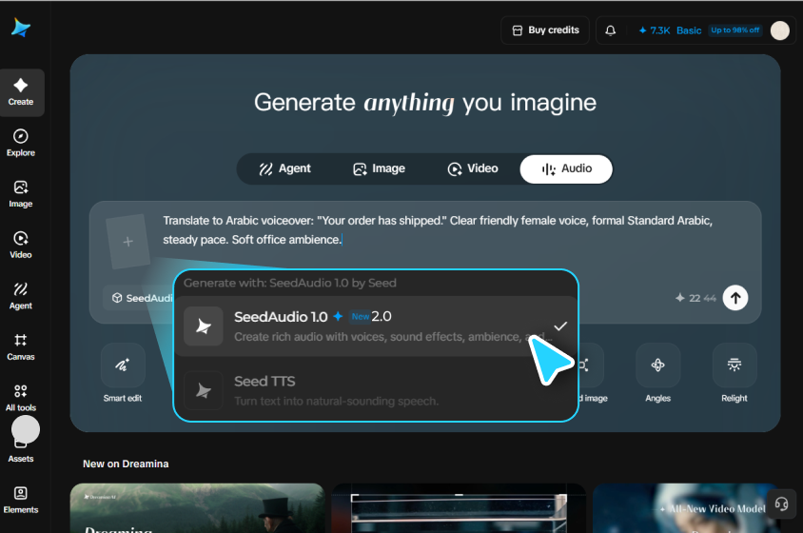
Task: Open Explore in the sidebar
Action: tap(21, 143)
